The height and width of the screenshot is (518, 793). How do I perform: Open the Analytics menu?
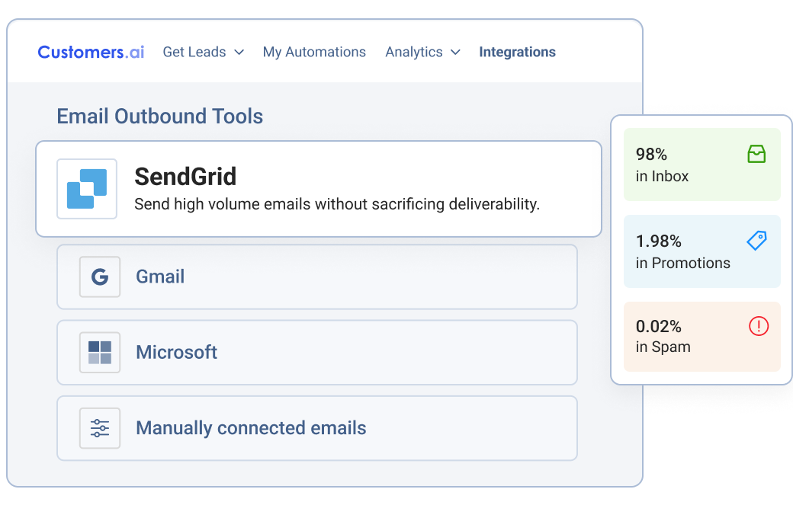click(414, 52)
